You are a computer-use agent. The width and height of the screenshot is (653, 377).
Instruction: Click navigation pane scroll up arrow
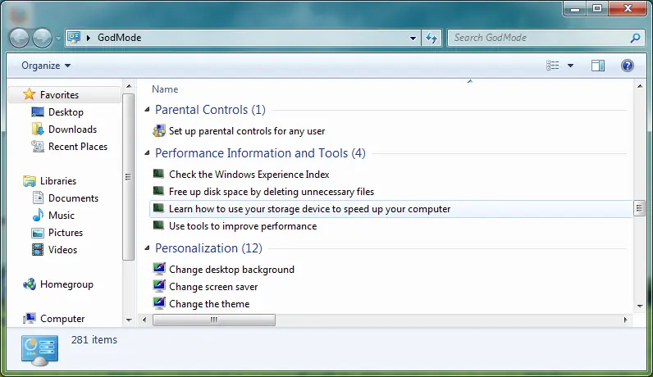[x=129, y=87]
